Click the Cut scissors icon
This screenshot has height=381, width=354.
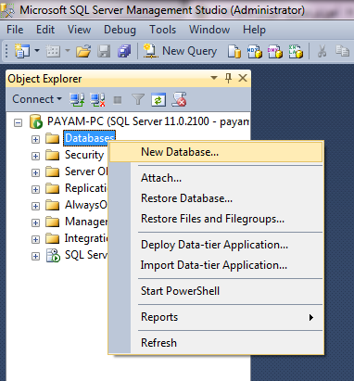322,51
